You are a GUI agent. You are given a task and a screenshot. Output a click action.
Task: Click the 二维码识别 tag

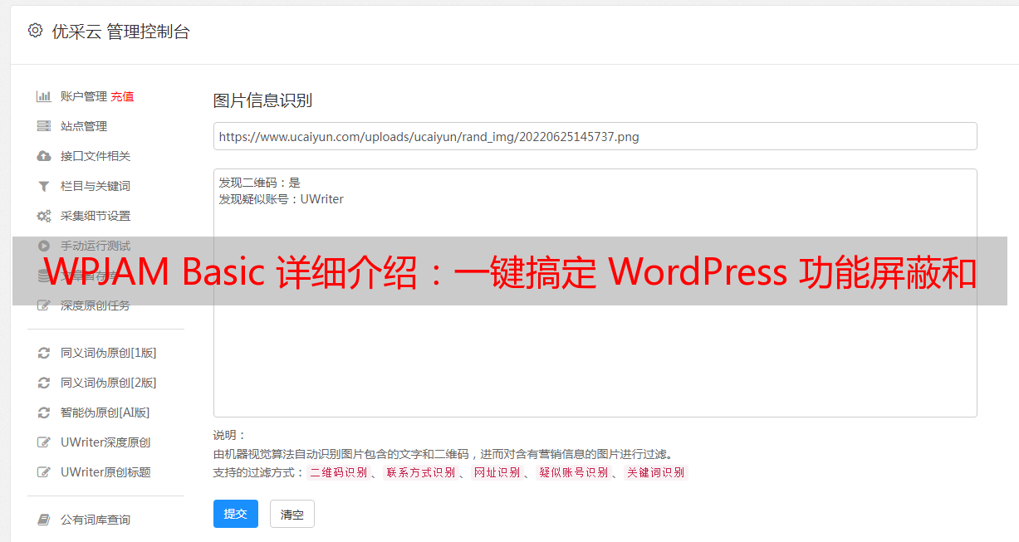338,472
